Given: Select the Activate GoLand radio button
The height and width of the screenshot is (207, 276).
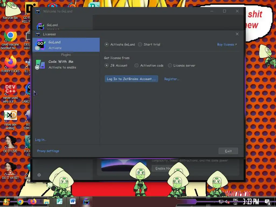Looking at the screenshot, I should click(x=106, y=44).
